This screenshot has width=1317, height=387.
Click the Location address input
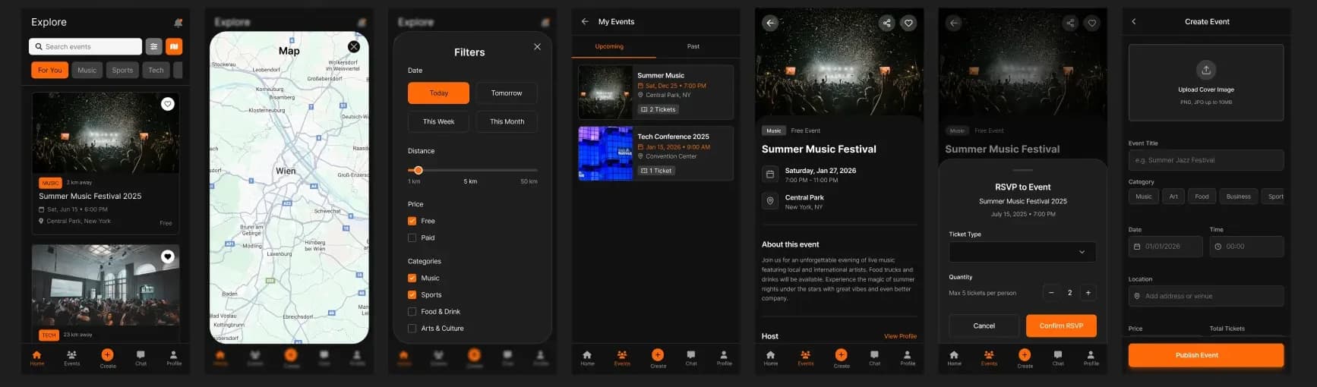point(1206,296)
